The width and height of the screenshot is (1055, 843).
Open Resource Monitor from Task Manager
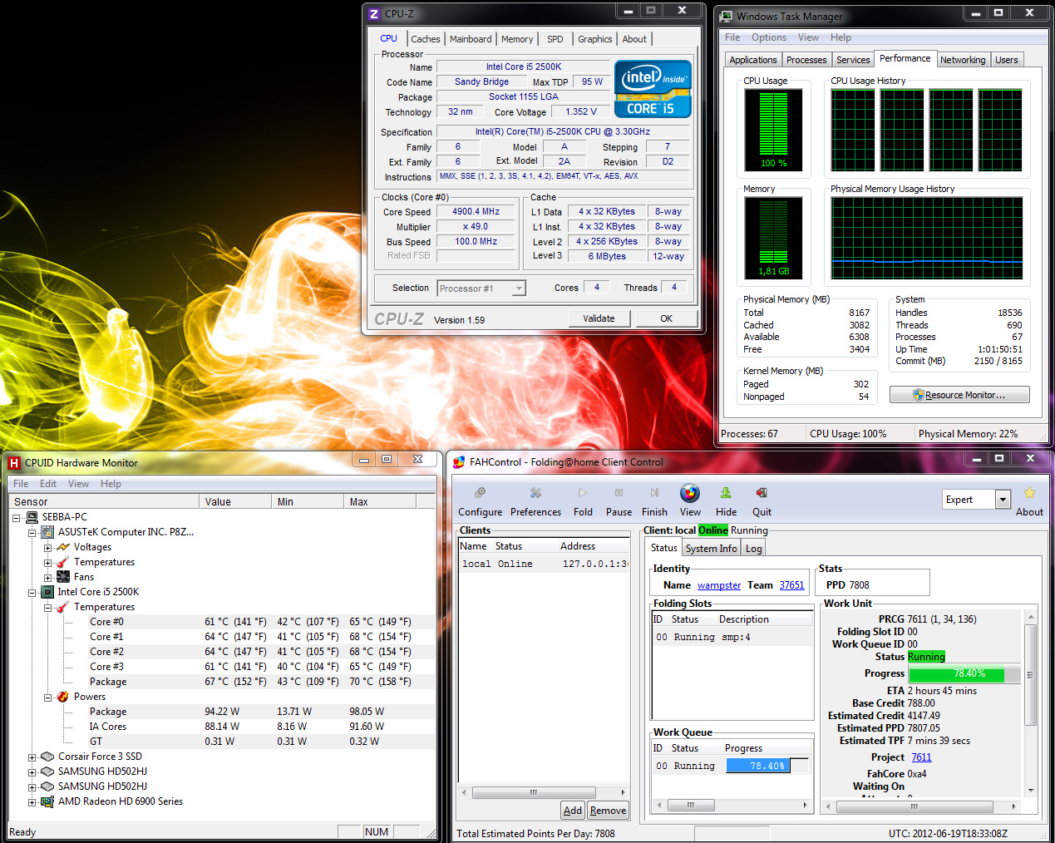pyautogui.click(x=959, y=395)
